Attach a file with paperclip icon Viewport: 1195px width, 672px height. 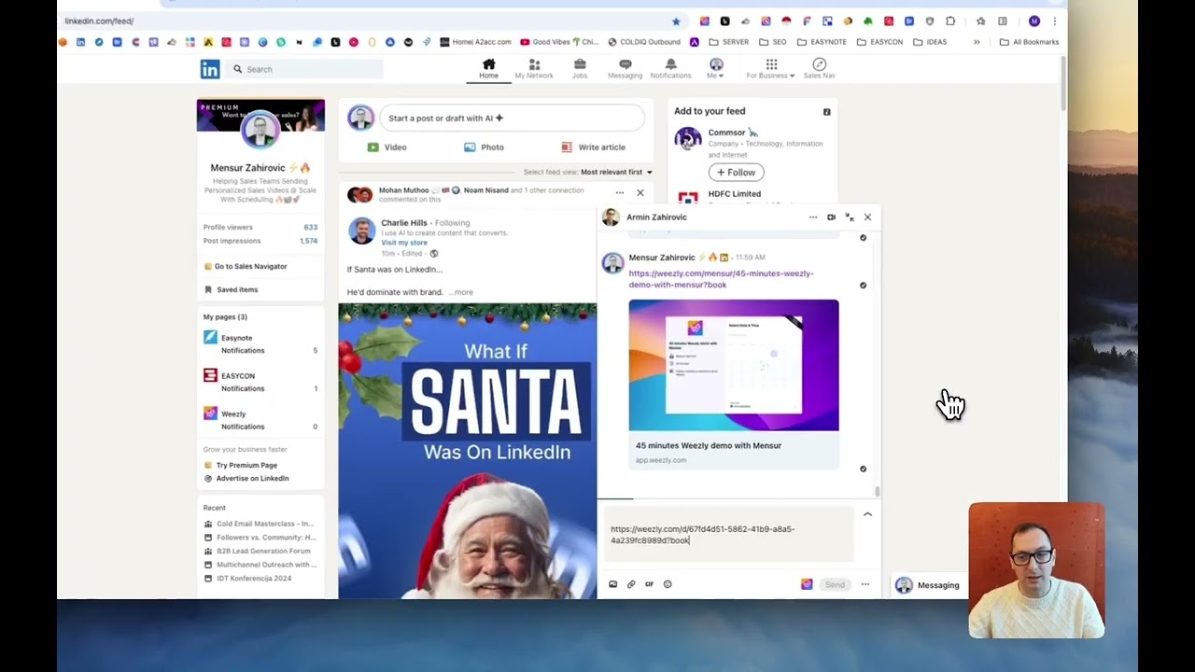[631, 584]
